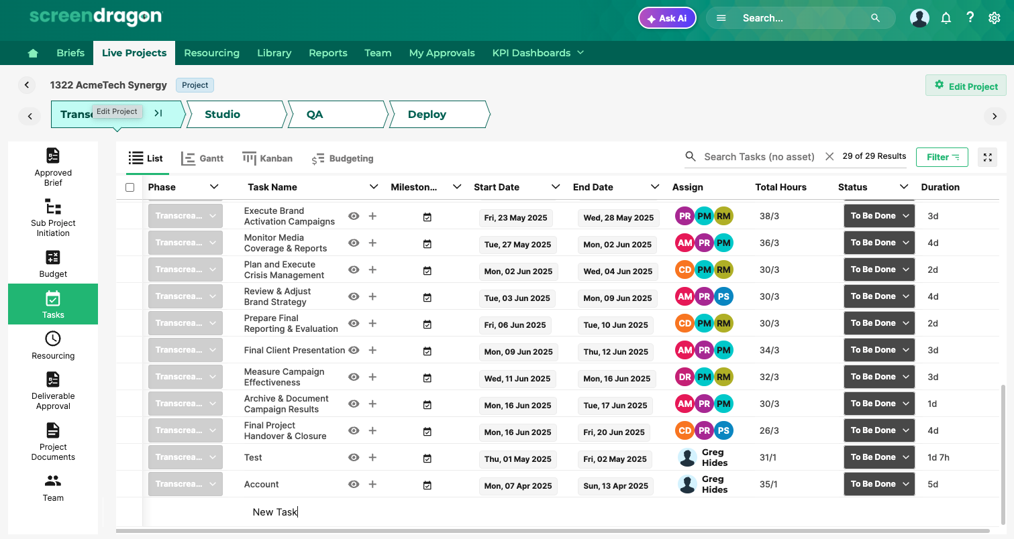Image resolution: width=1014 pixels, height=539 pixels.
Task: Open status dropdown for Test task
Action: tap(879, 457)
